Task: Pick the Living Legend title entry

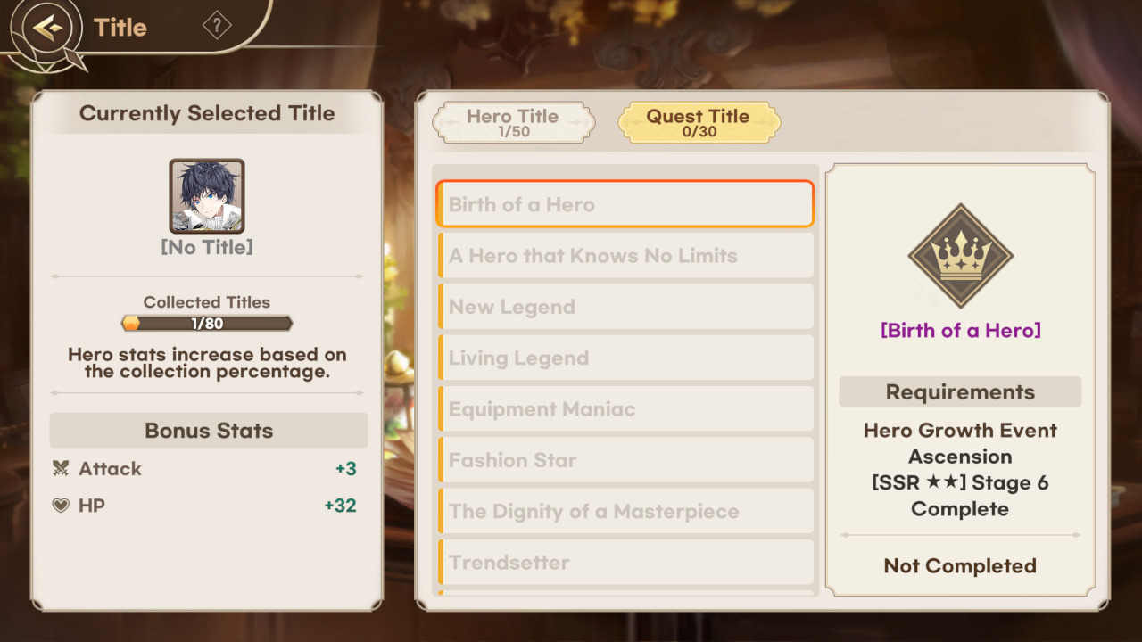Action: (x=625, y=358)
